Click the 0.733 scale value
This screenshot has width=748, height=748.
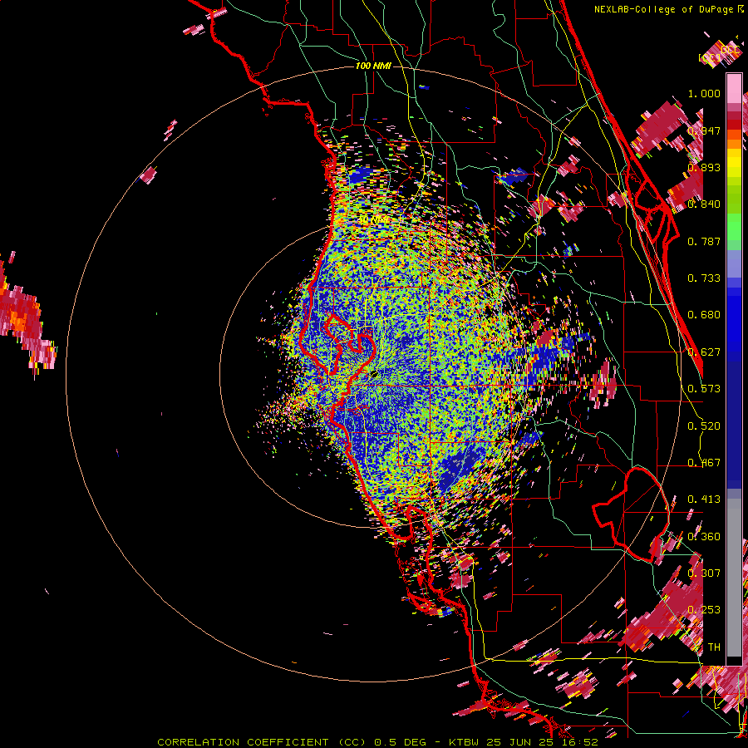(704, 278)
